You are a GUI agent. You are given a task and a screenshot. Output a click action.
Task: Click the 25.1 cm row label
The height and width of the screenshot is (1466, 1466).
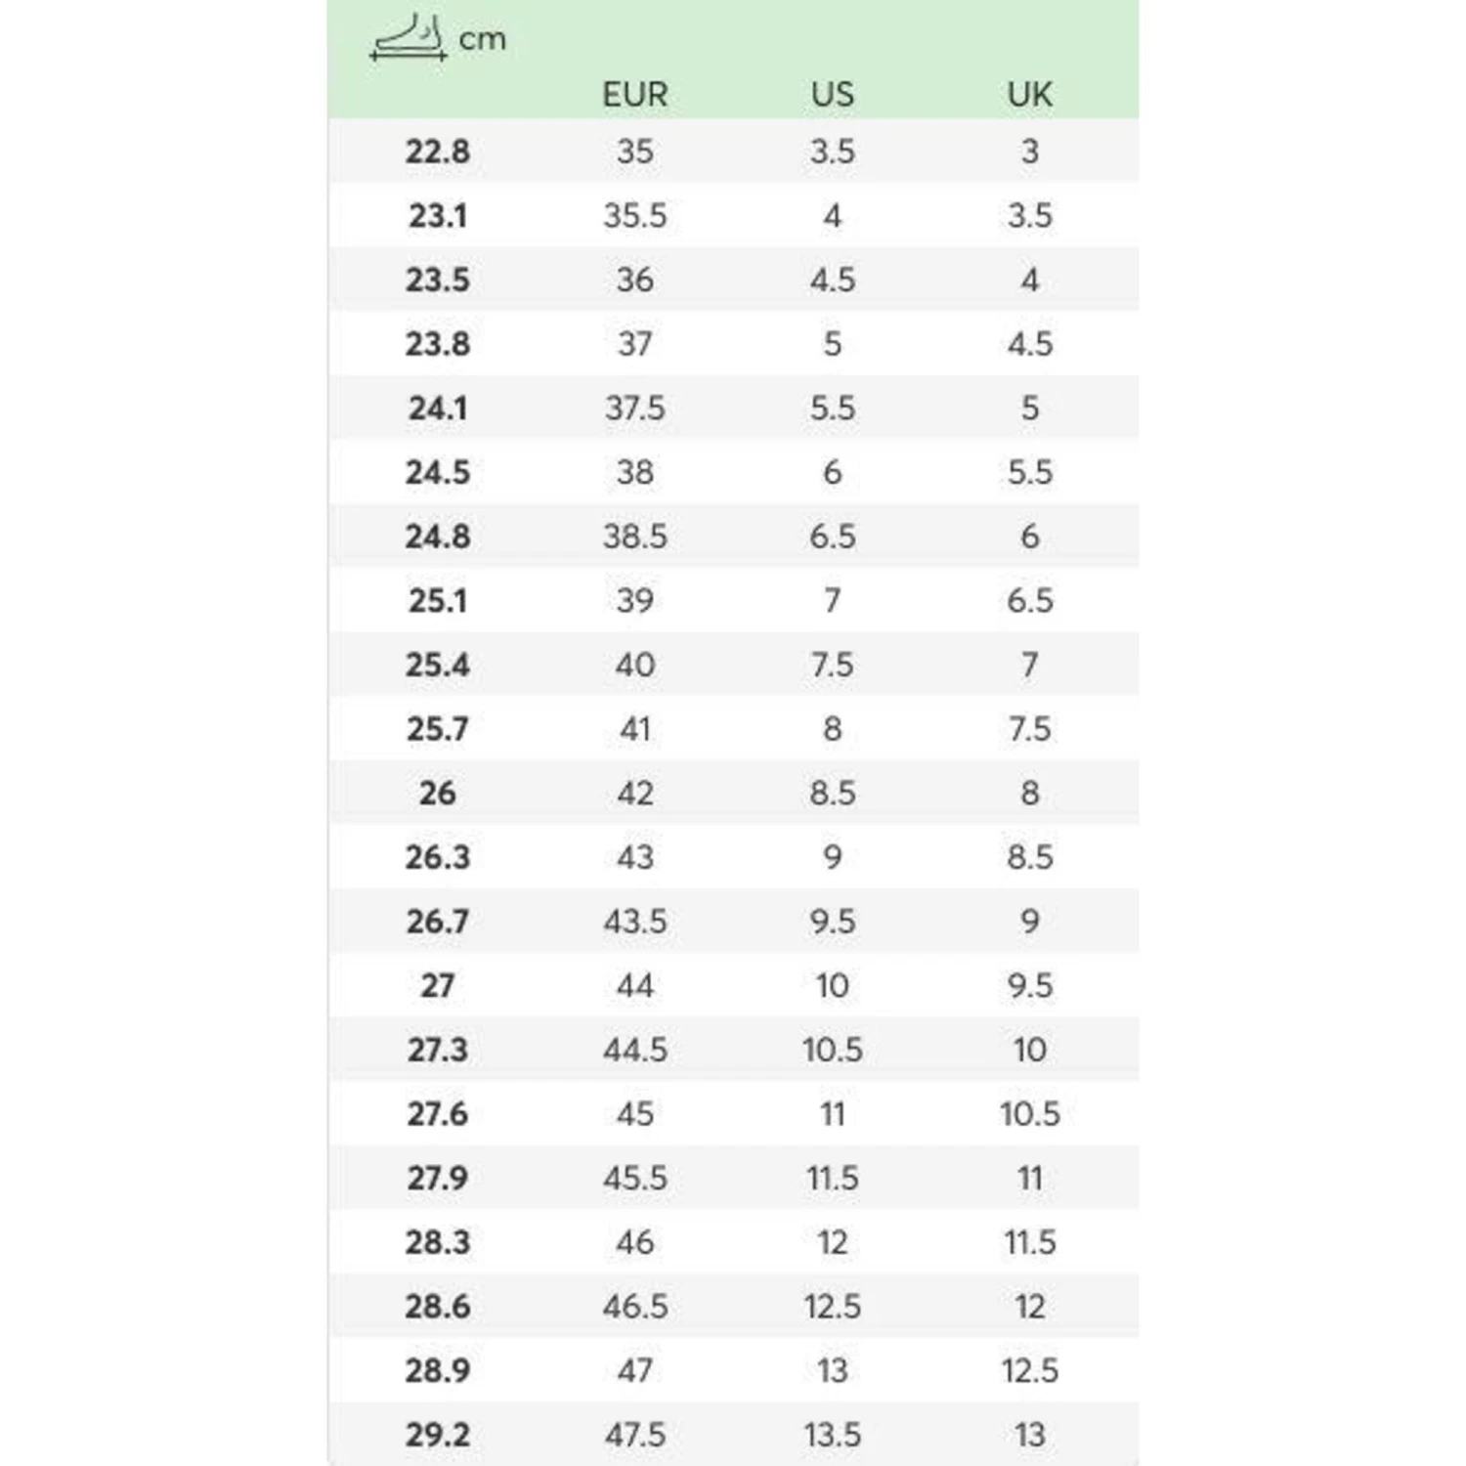point(438,601)
